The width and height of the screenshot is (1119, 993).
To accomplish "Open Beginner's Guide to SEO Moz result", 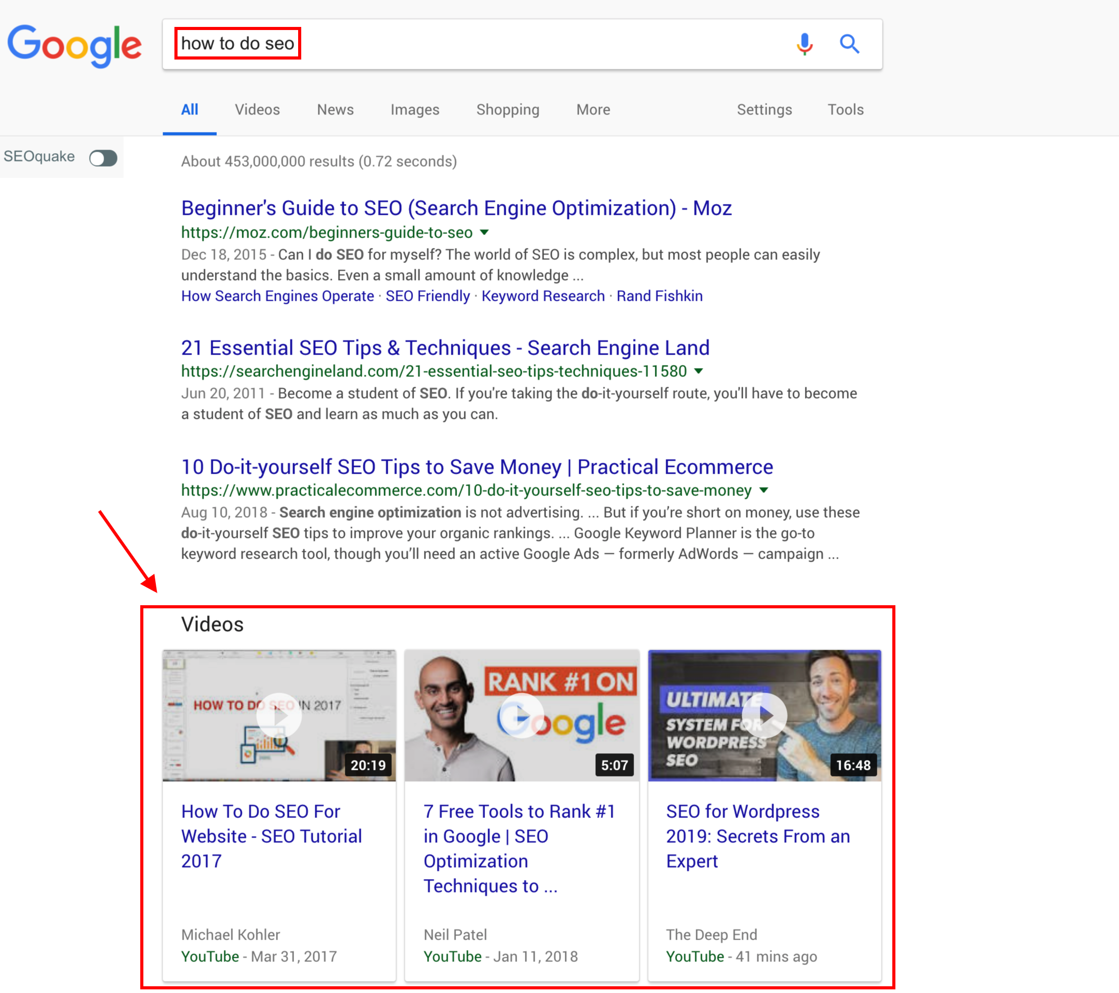I will pyautogui.click(x=457, y=208).
